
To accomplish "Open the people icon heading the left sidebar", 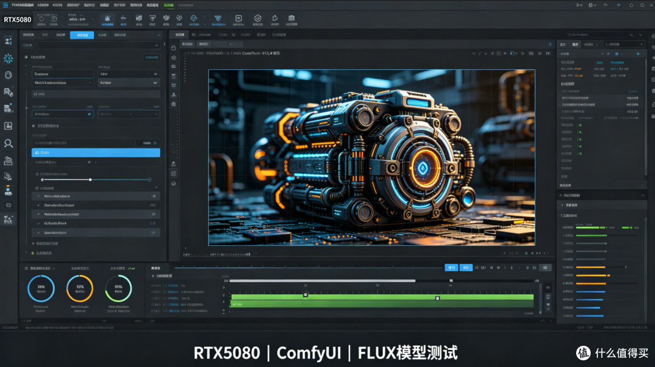I will [x=8, y=41].
